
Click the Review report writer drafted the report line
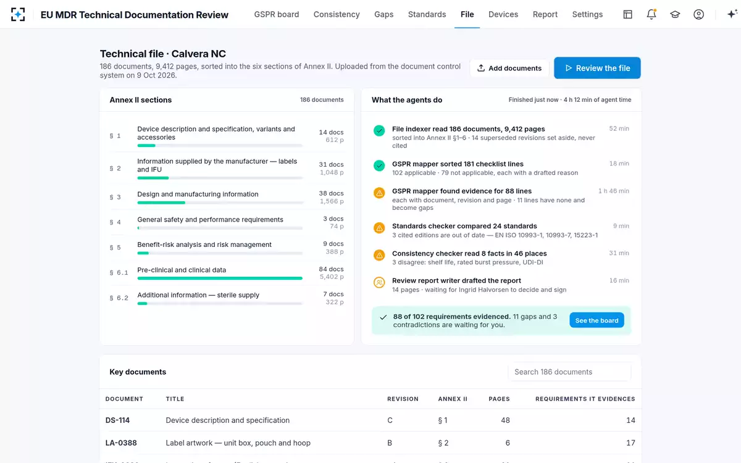456,280
